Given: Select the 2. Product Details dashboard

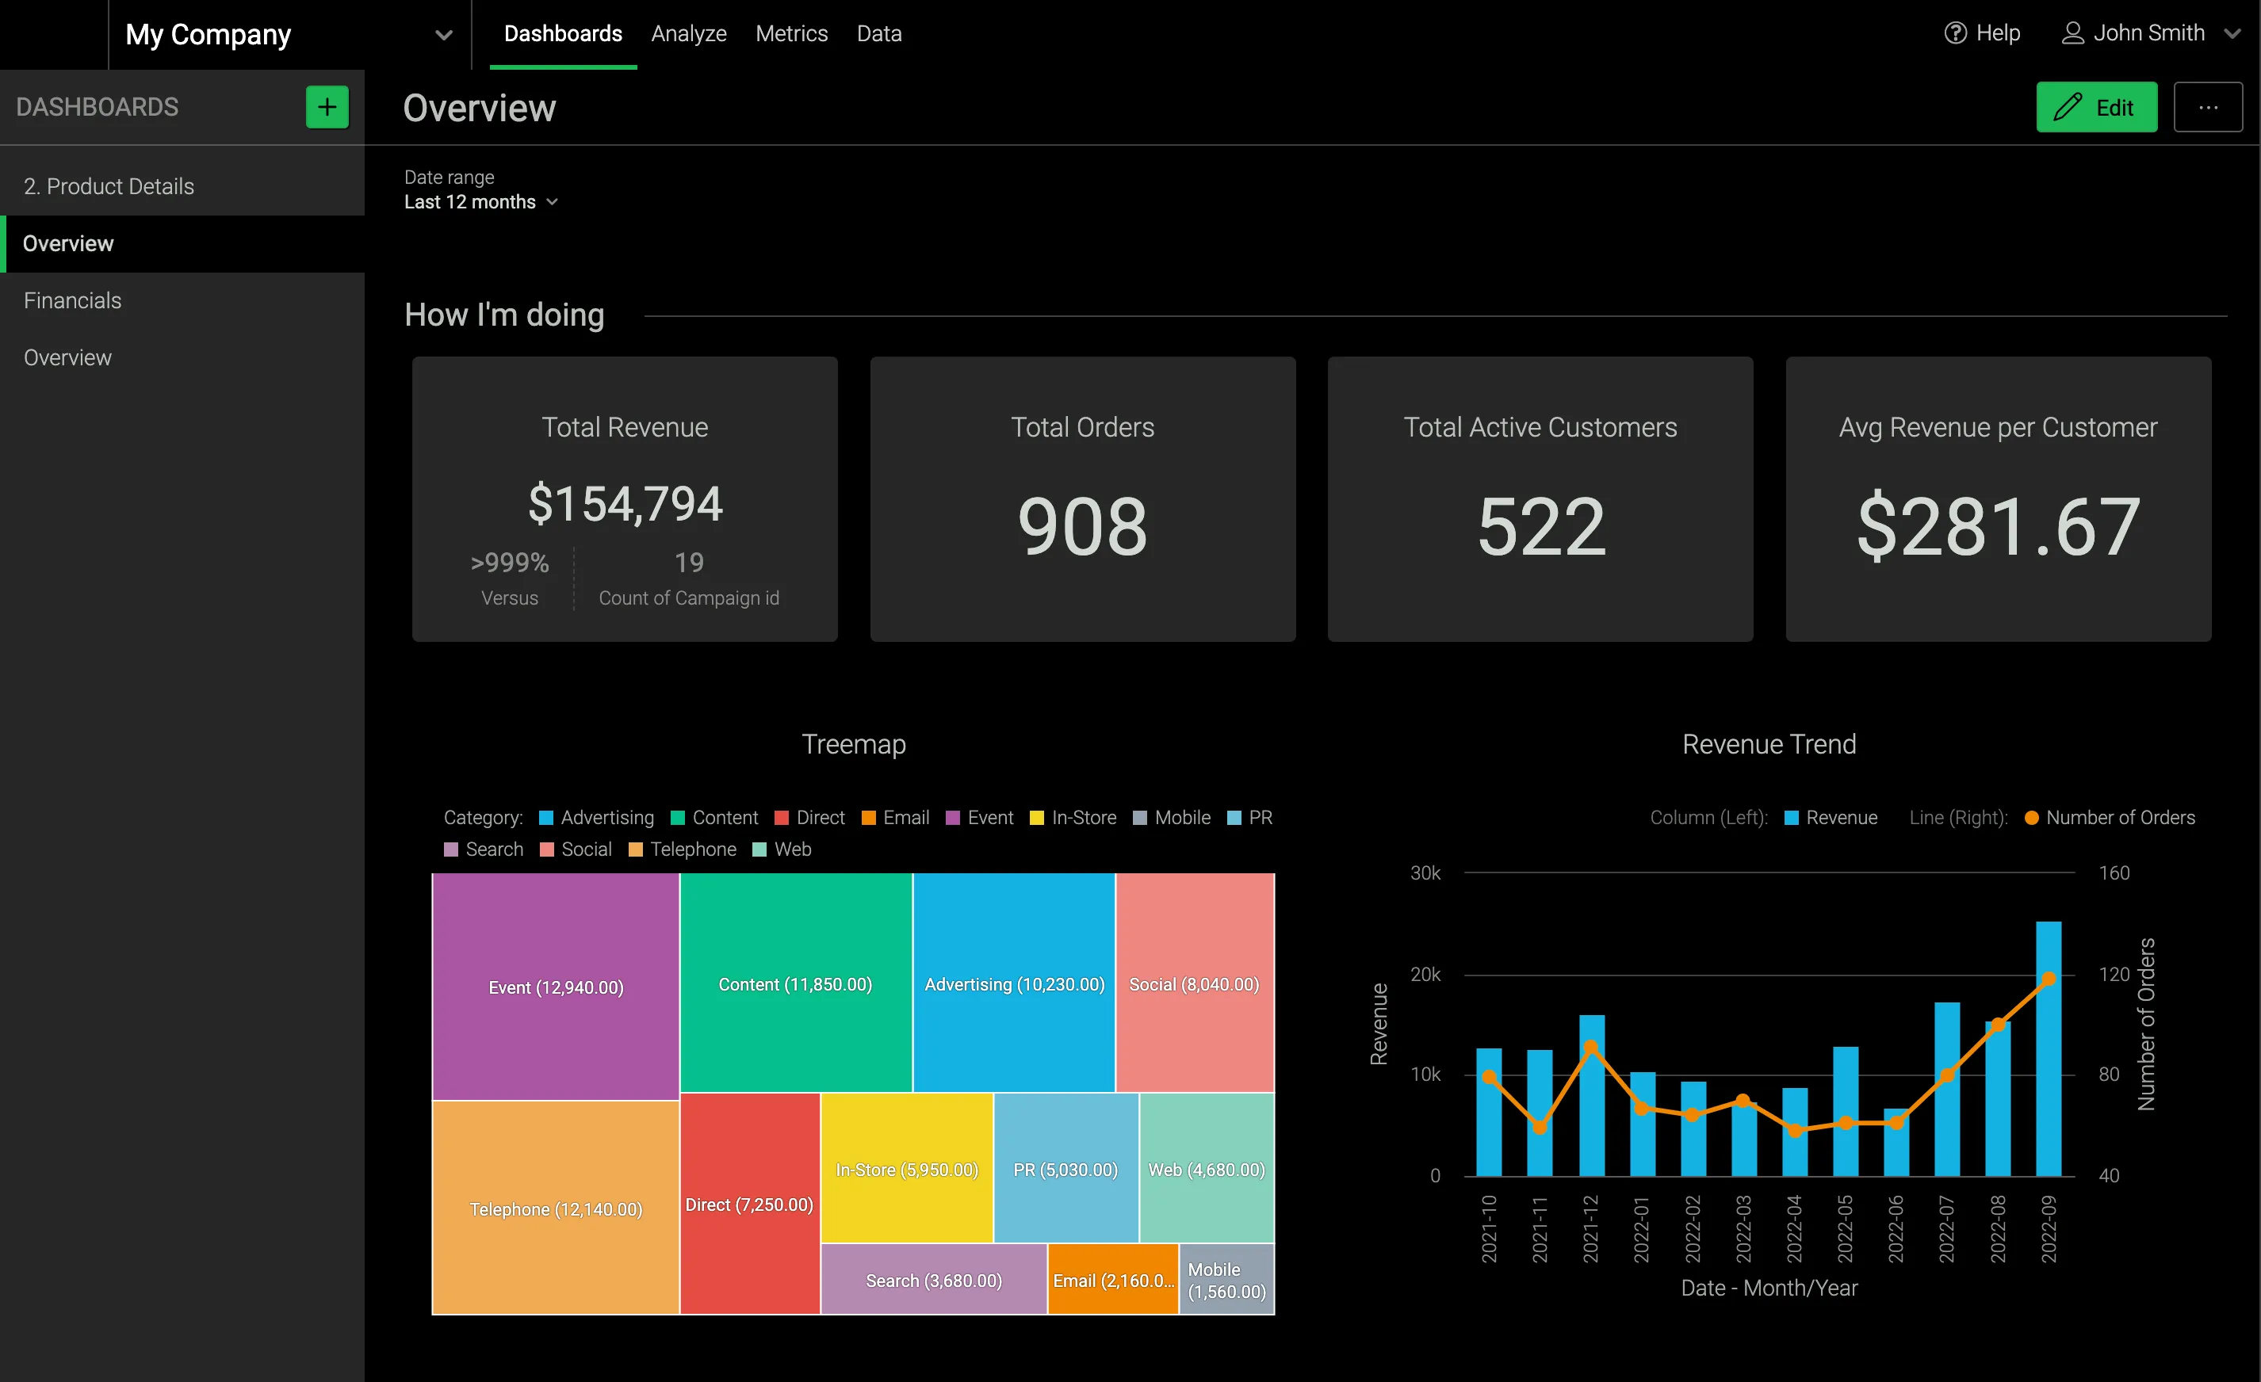Looking at the screenshot, I should [x=109, y=185].
